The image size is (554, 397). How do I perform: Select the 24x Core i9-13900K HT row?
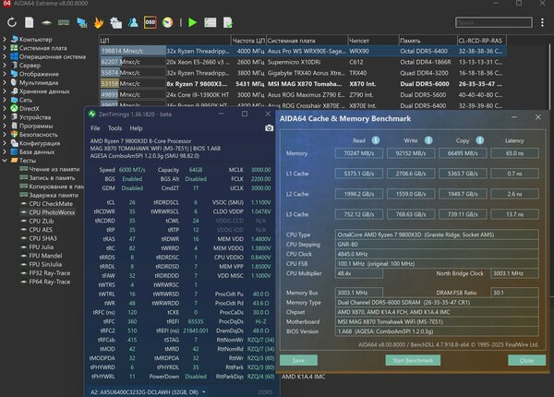pos(303,95)
